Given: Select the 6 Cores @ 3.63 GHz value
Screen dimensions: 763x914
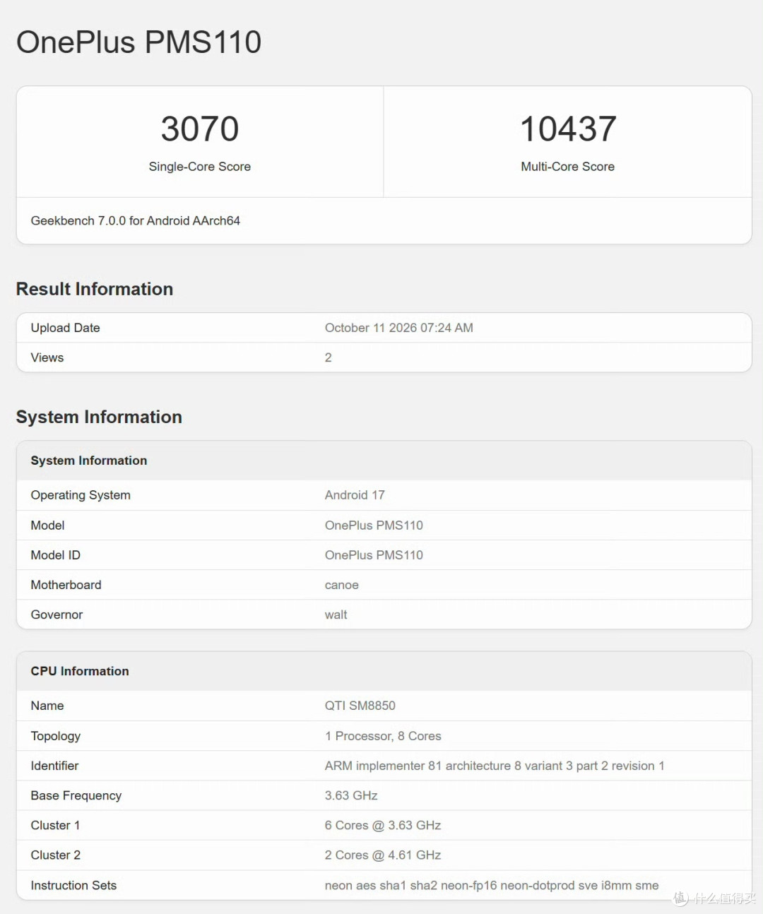Looking at the screenshot, I should [383, 825].
